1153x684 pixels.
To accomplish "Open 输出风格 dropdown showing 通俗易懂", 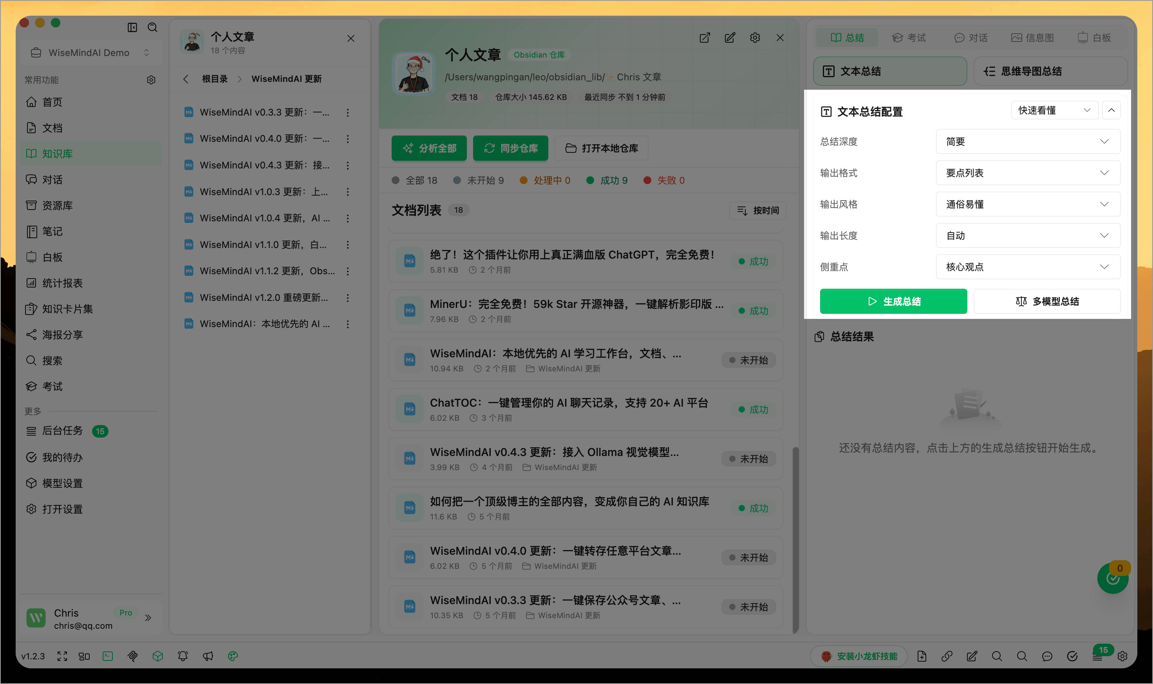I will 1028,204.
